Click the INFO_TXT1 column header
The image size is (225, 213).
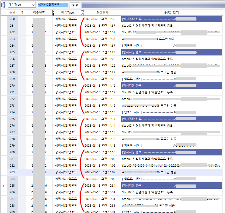(172, 13)
